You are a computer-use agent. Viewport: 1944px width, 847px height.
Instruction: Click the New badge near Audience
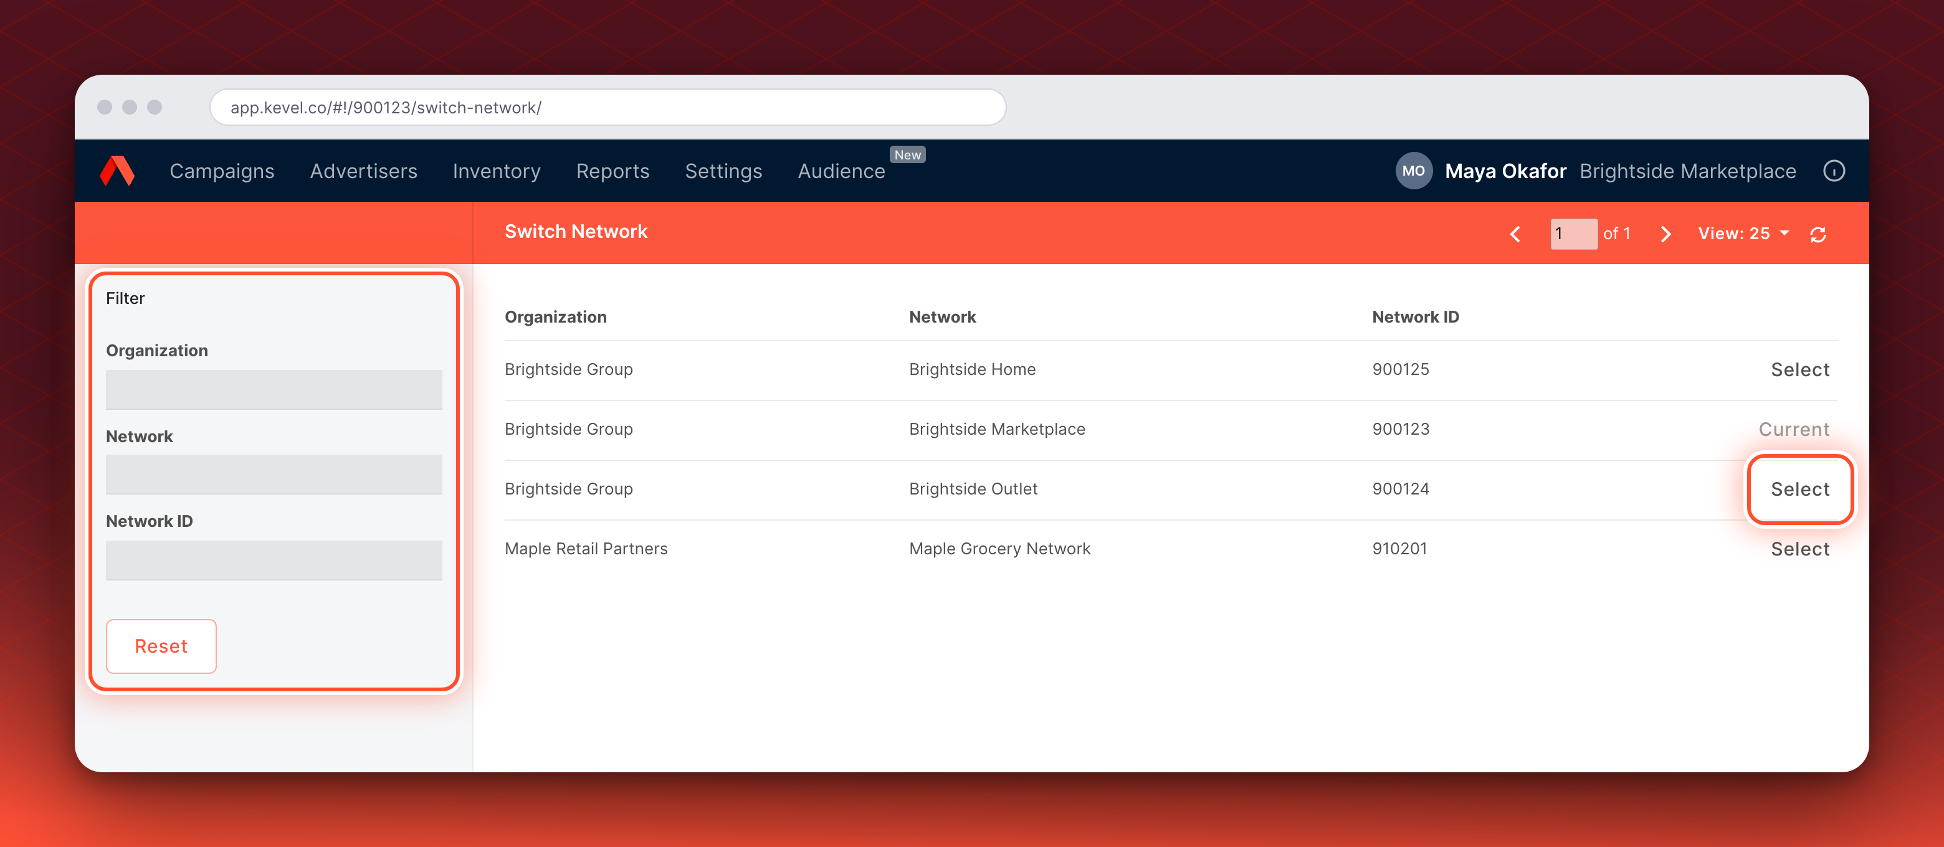[x=908, y=154]
